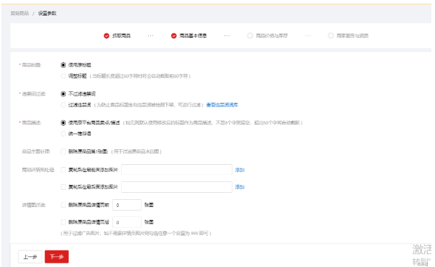This screenshot has width=435, height=267.
Task: Click the empty circle icon beside 商家服务与资质 step
Action: coord(331,36)
